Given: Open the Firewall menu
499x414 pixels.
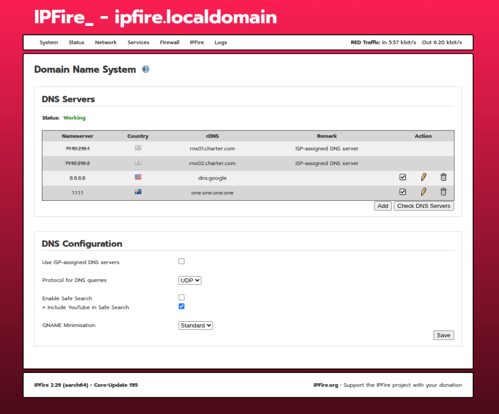Looking at the screenshot, I should pos(170,42).
